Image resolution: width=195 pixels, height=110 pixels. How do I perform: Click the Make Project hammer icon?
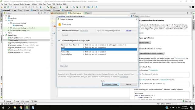(x=48, y=7)
